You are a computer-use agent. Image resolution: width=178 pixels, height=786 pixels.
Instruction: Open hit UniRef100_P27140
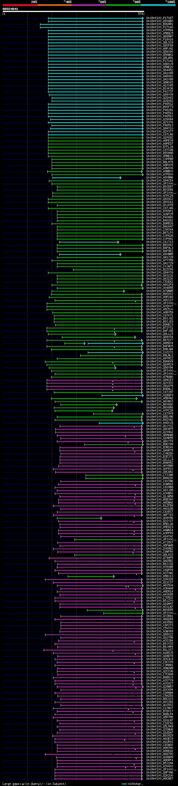160,27
